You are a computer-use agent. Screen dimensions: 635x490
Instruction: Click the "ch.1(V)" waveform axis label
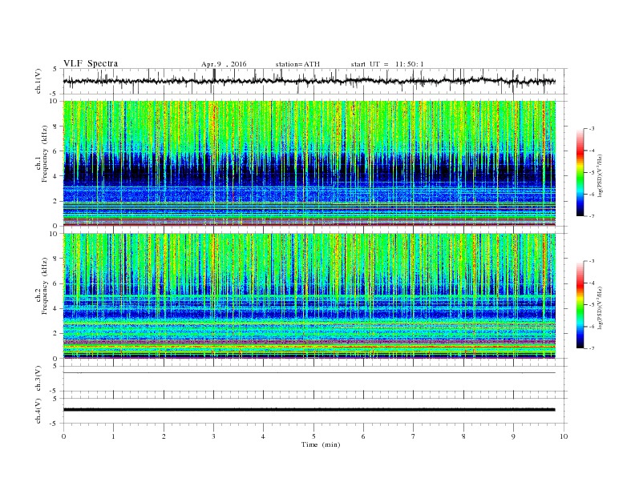pyautogui.click(x=38, y=81)
